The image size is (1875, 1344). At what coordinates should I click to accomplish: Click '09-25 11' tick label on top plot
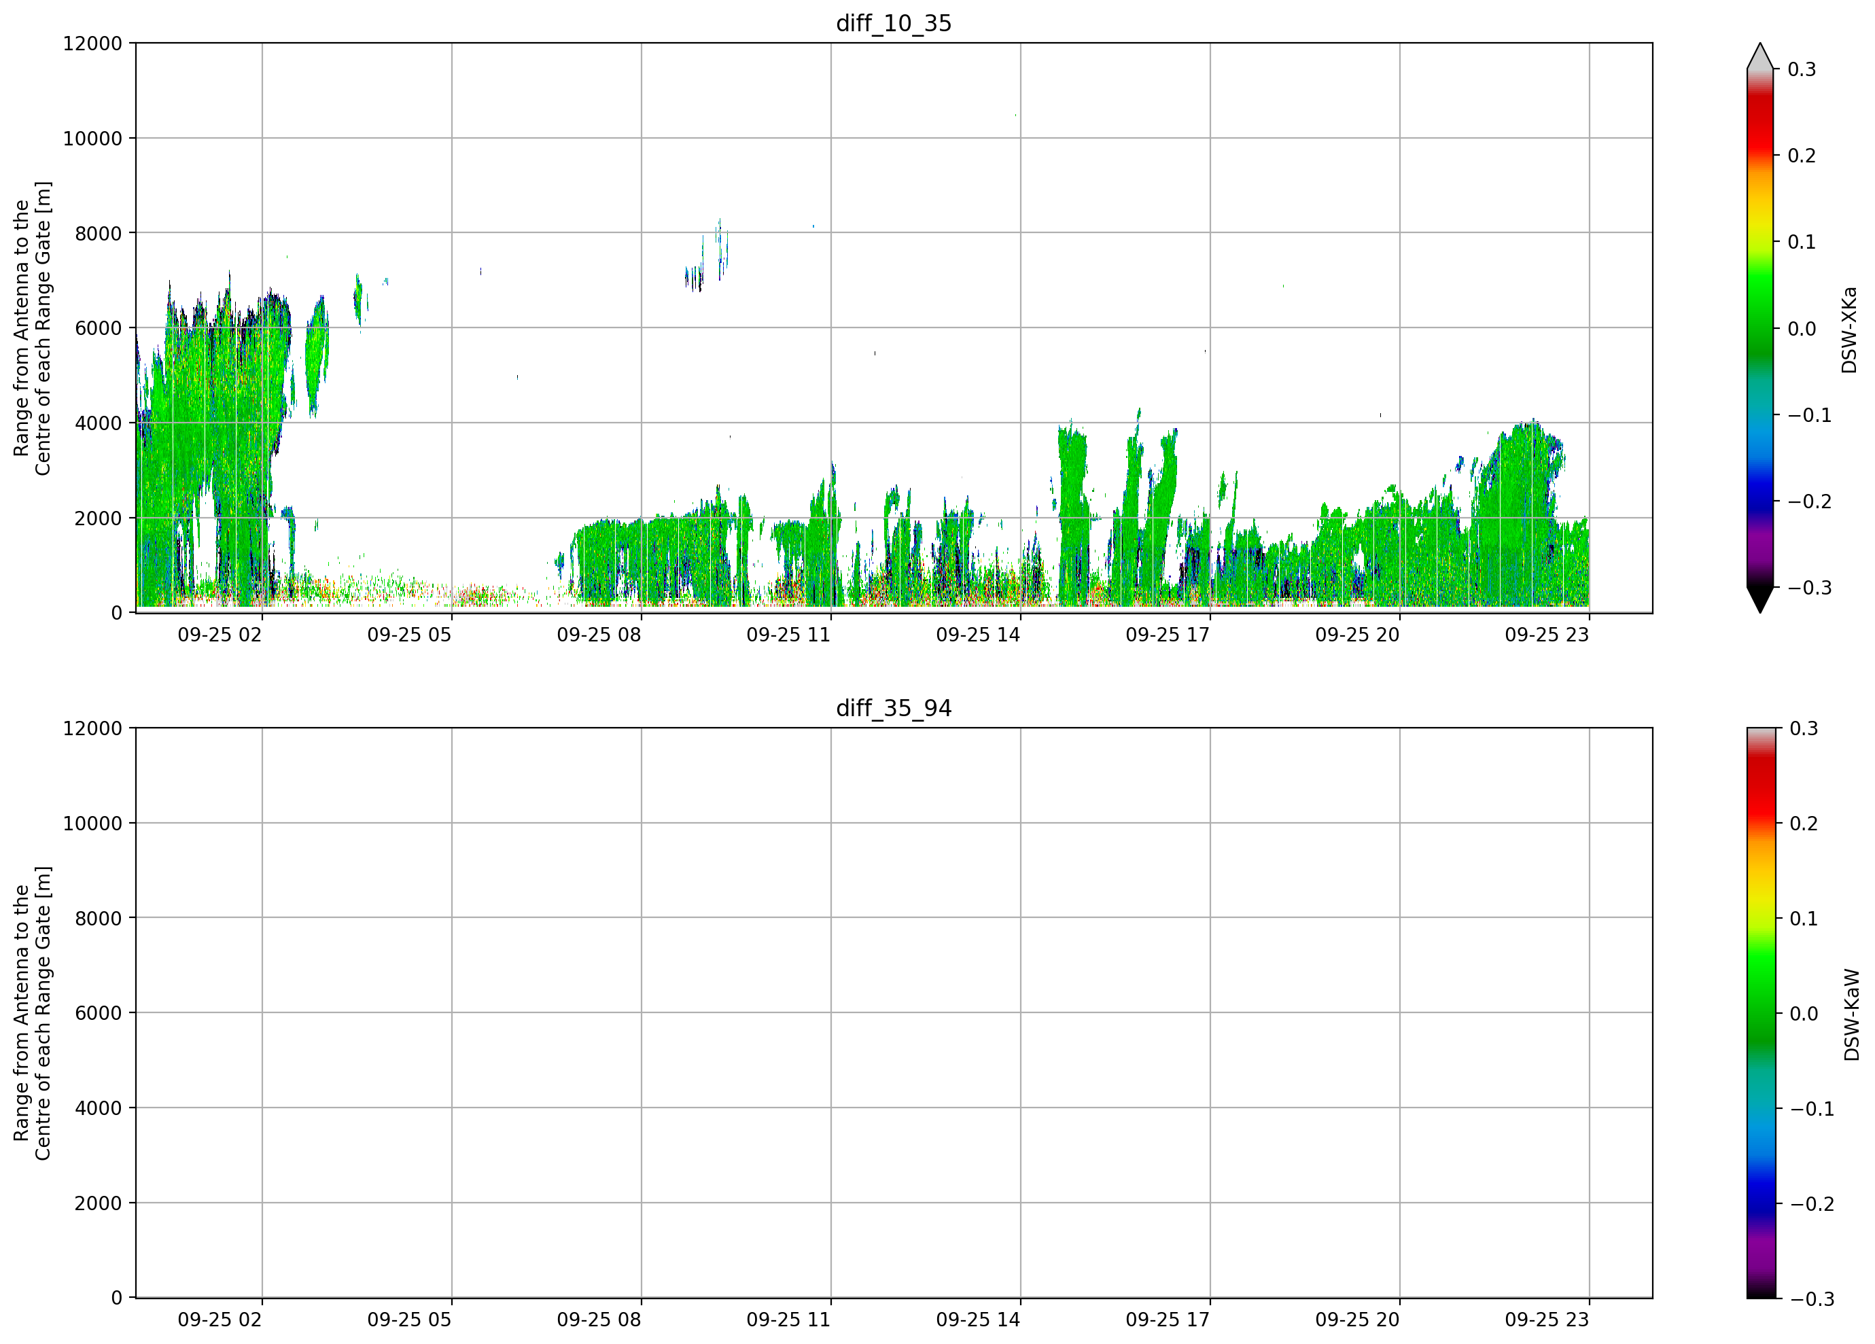(789, 635)
